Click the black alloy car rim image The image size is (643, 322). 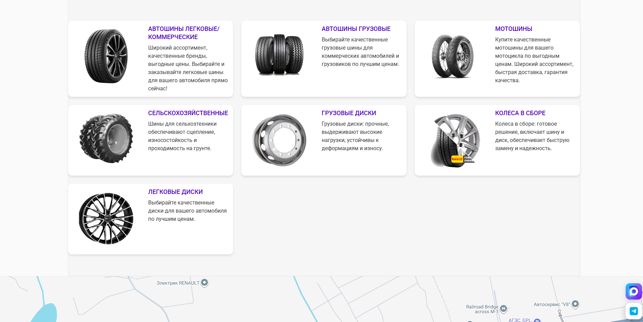pyautogui.click(x=106, y=219)
